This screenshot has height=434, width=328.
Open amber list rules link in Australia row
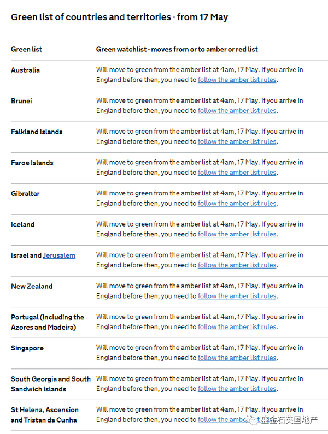[237, 80]
